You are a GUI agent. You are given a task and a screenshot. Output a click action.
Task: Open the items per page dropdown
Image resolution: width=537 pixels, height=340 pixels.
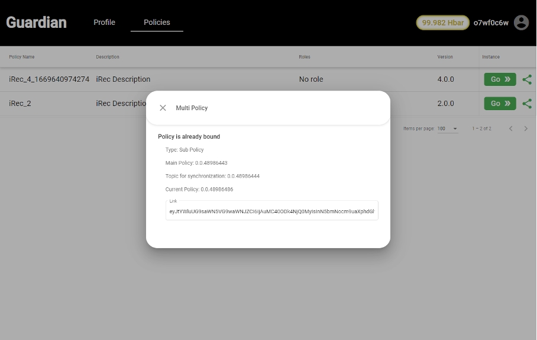(448, 129)
